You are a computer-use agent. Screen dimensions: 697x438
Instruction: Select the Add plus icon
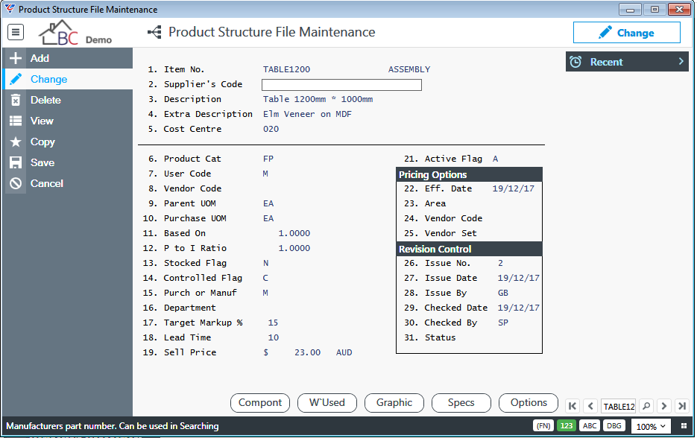[x=16, y=58]
